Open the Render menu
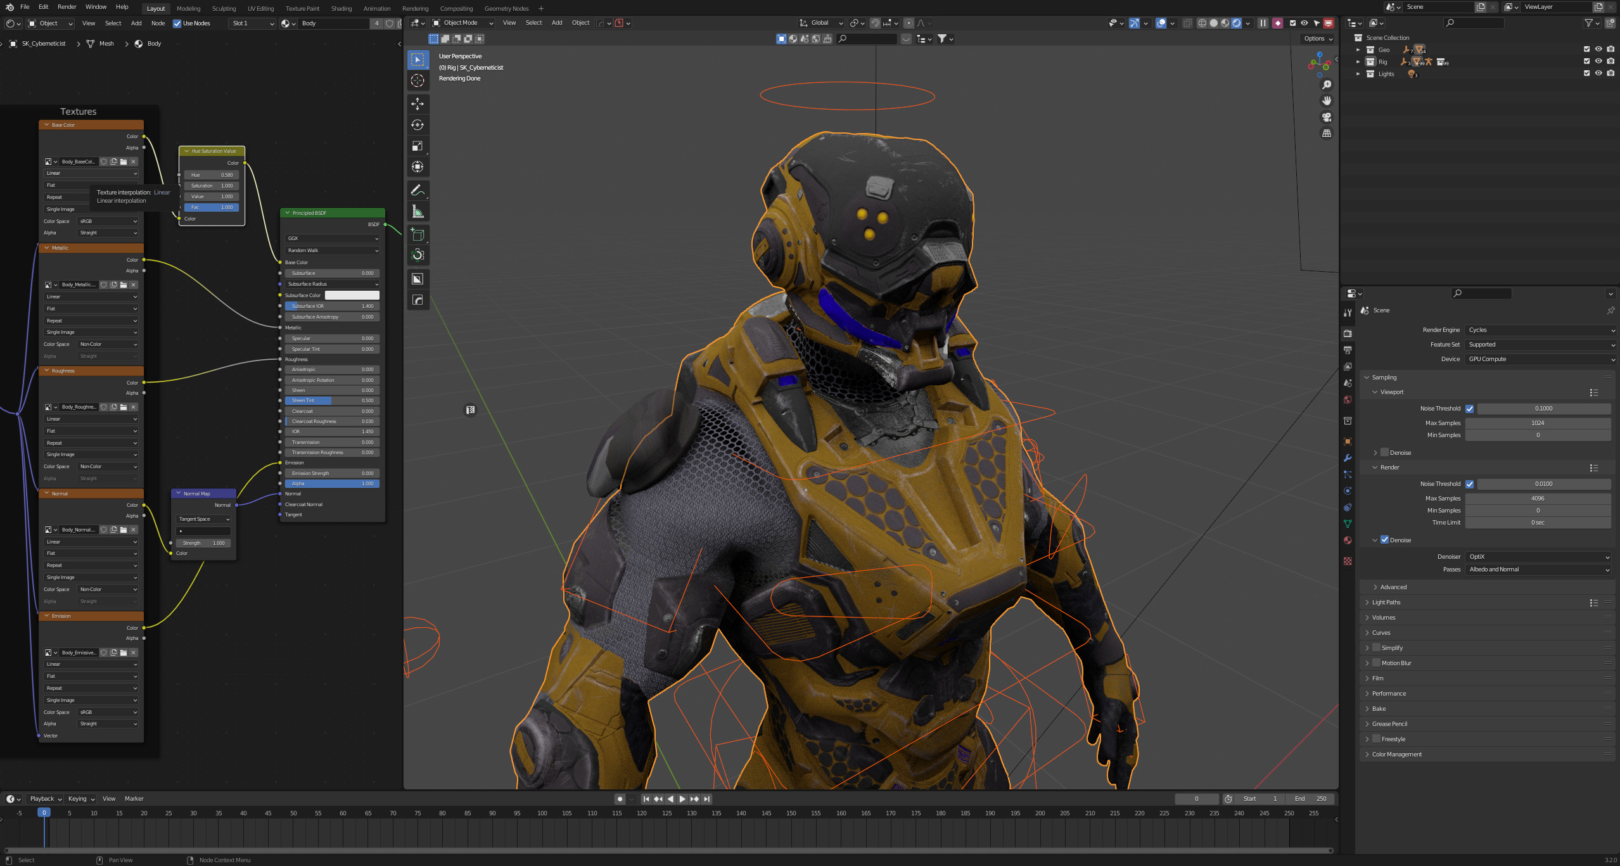 point(67,7)
